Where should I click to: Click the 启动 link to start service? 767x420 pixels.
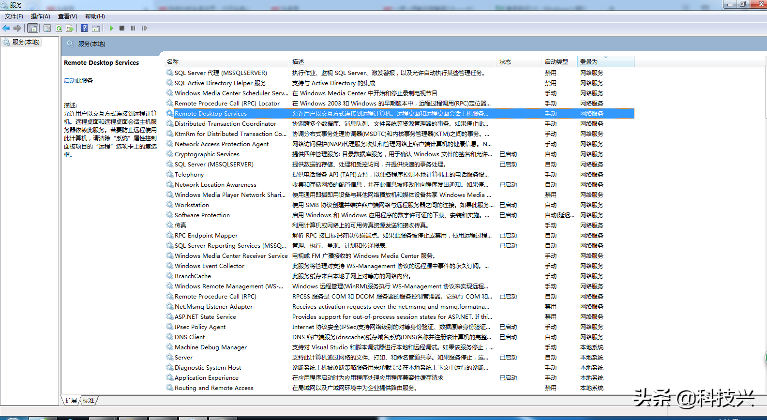click(70, 81)
